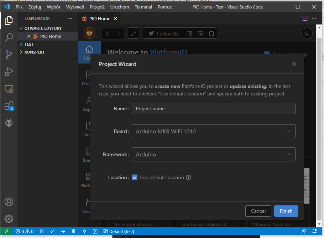Select PIO Home in open editors list

pyautogui.click(x=48, y=36)
